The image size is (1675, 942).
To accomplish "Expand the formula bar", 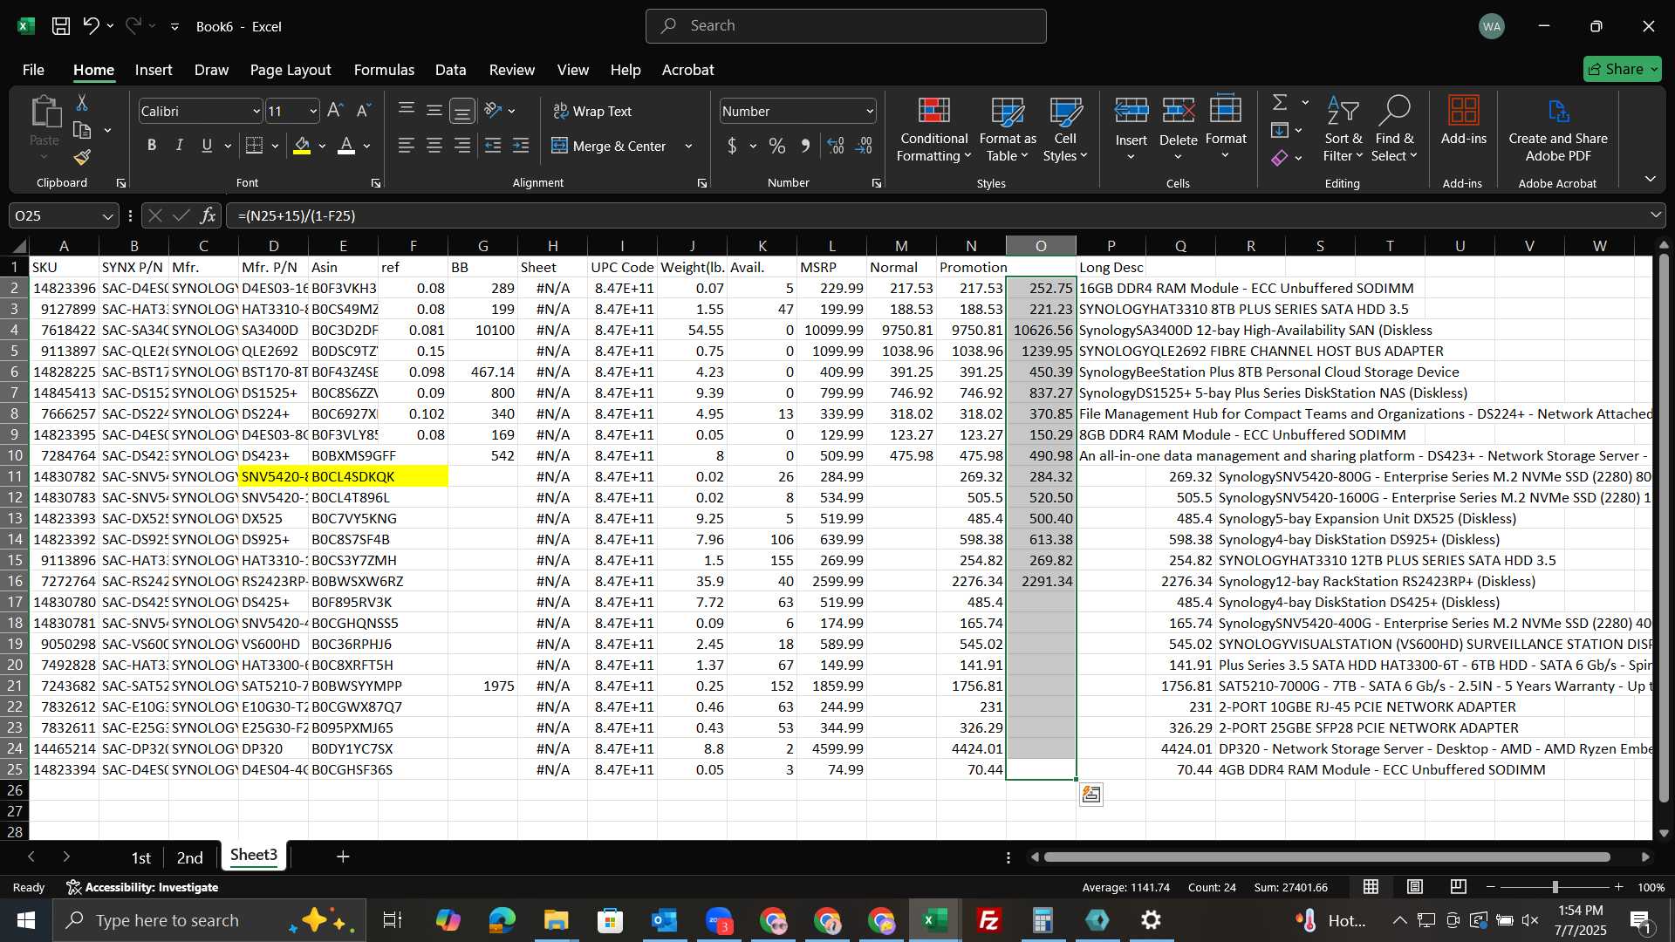I will (x=1655, y=215).
